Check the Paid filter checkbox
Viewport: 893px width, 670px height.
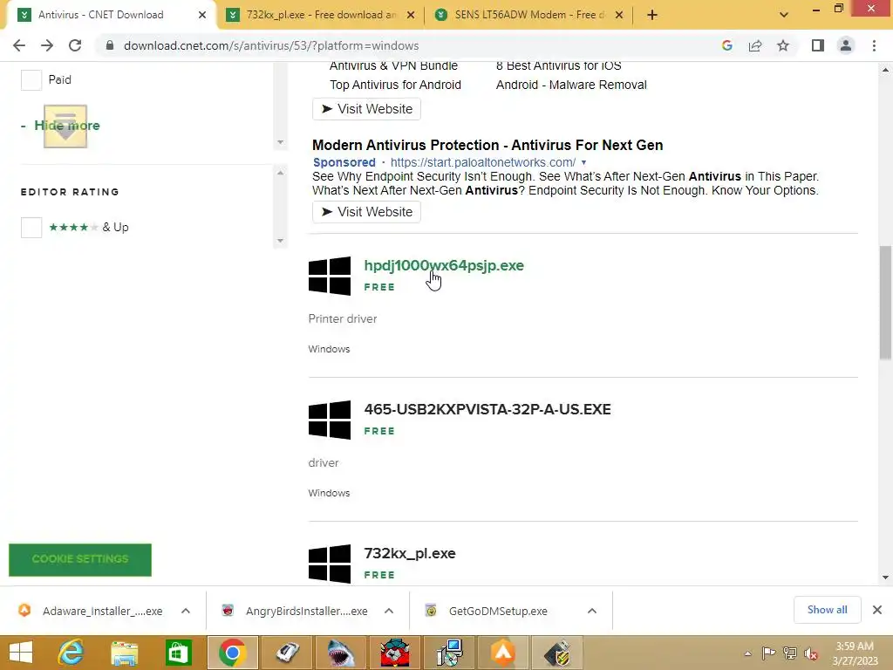pos(31,79)
